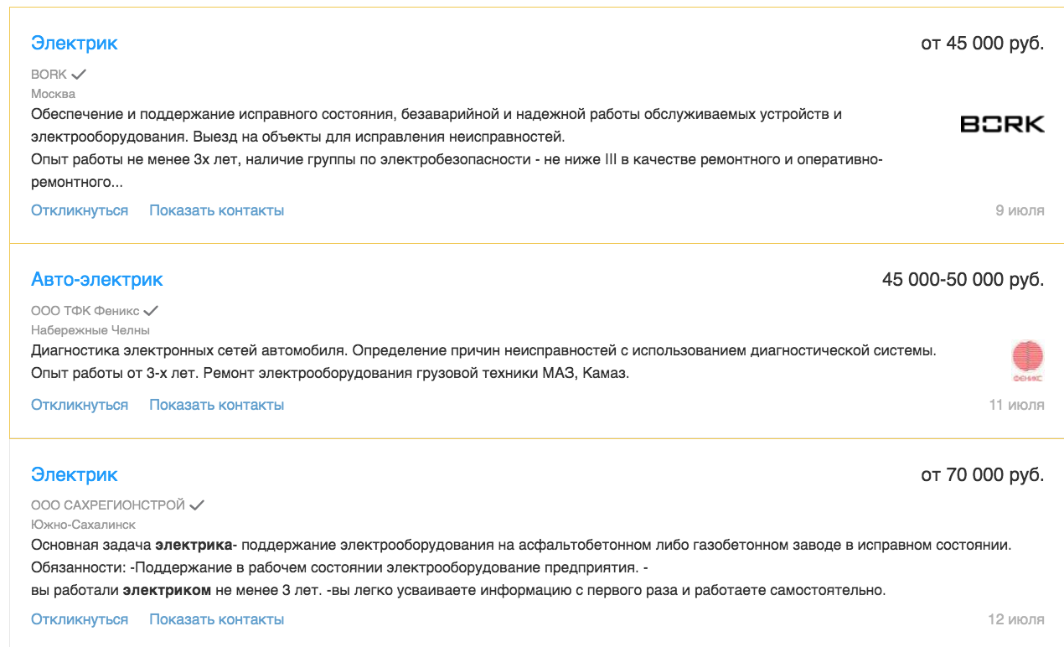Click verified checkmark beside ООО ТФК Феникс
Viewport: 1064px width, 647px height.
[x=151, y=311]
